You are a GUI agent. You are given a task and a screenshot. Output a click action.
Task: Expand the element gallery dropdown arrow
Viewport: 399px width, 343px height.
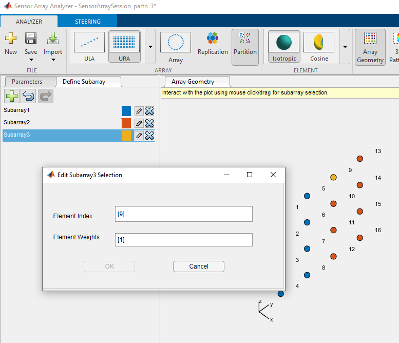tap(345, 47)
